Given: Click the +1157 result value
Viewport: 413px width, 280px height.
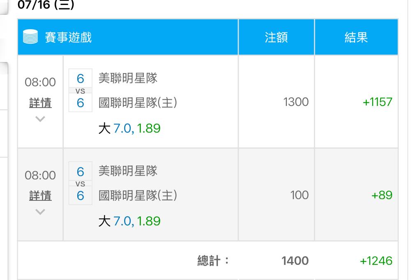Looking at the screenshot, I should tap(377, 102).
